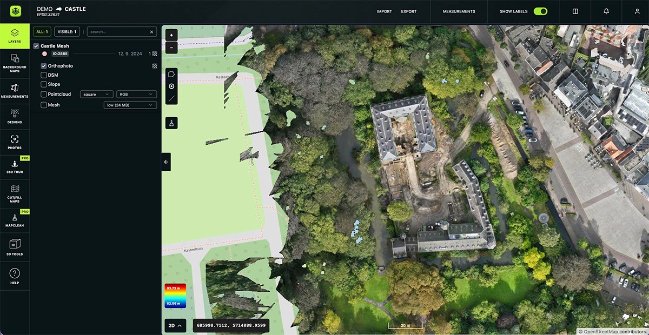Open the RGB color mode dropdown
Image resolution: width=649 pixels, height=335 pixels.
(136, 93)
